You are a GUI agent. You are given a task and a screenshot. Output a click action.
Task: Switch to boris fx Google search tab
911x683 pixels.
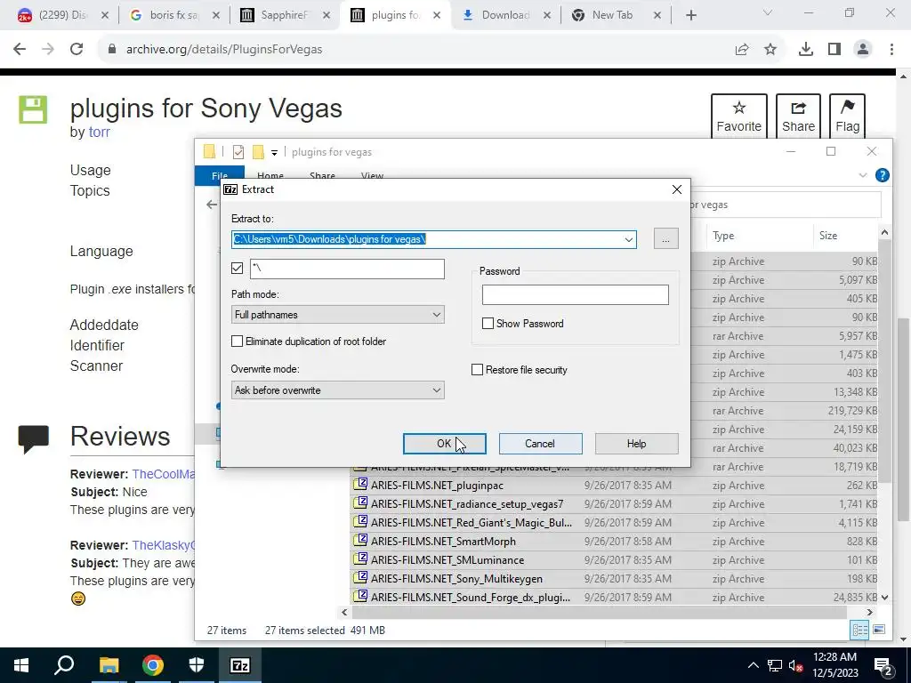174,15
